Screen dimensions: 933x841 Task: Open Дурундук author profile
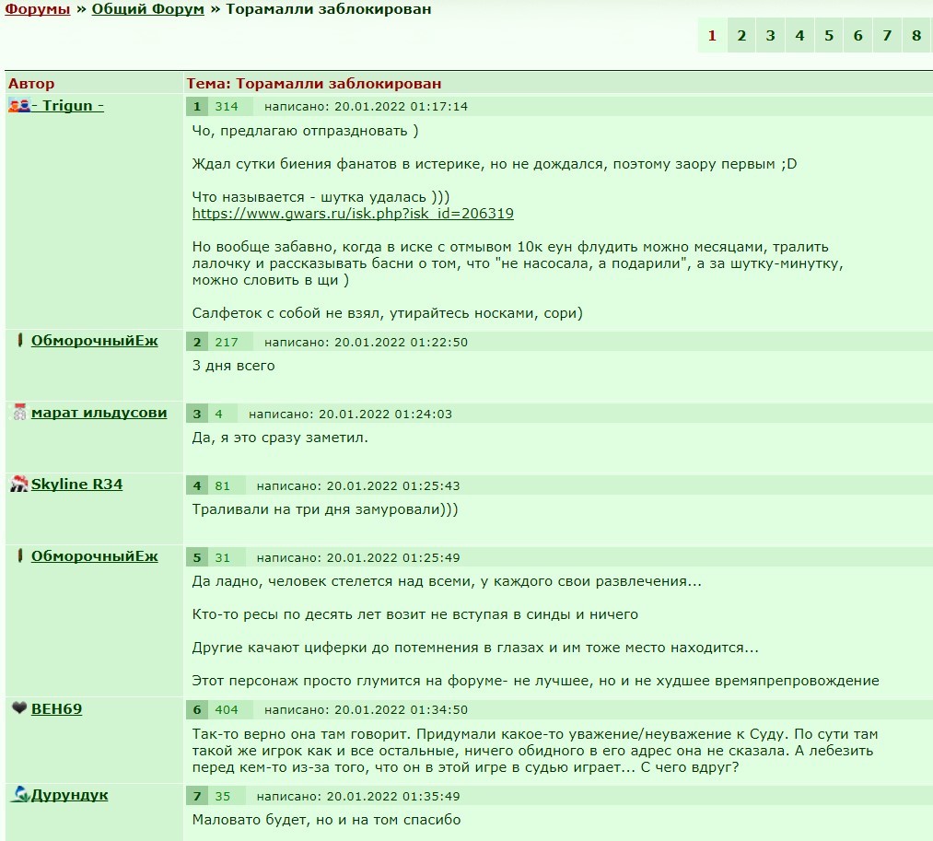70,795
